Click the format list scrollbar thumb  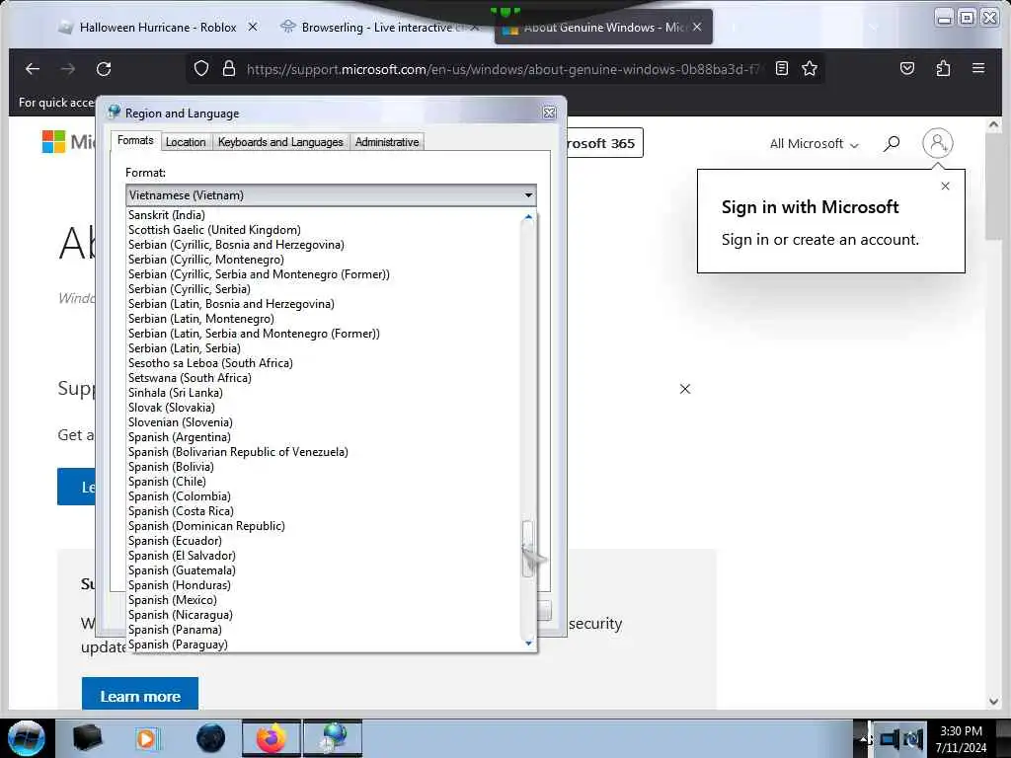pyautogui.click(x=528, y=547)
